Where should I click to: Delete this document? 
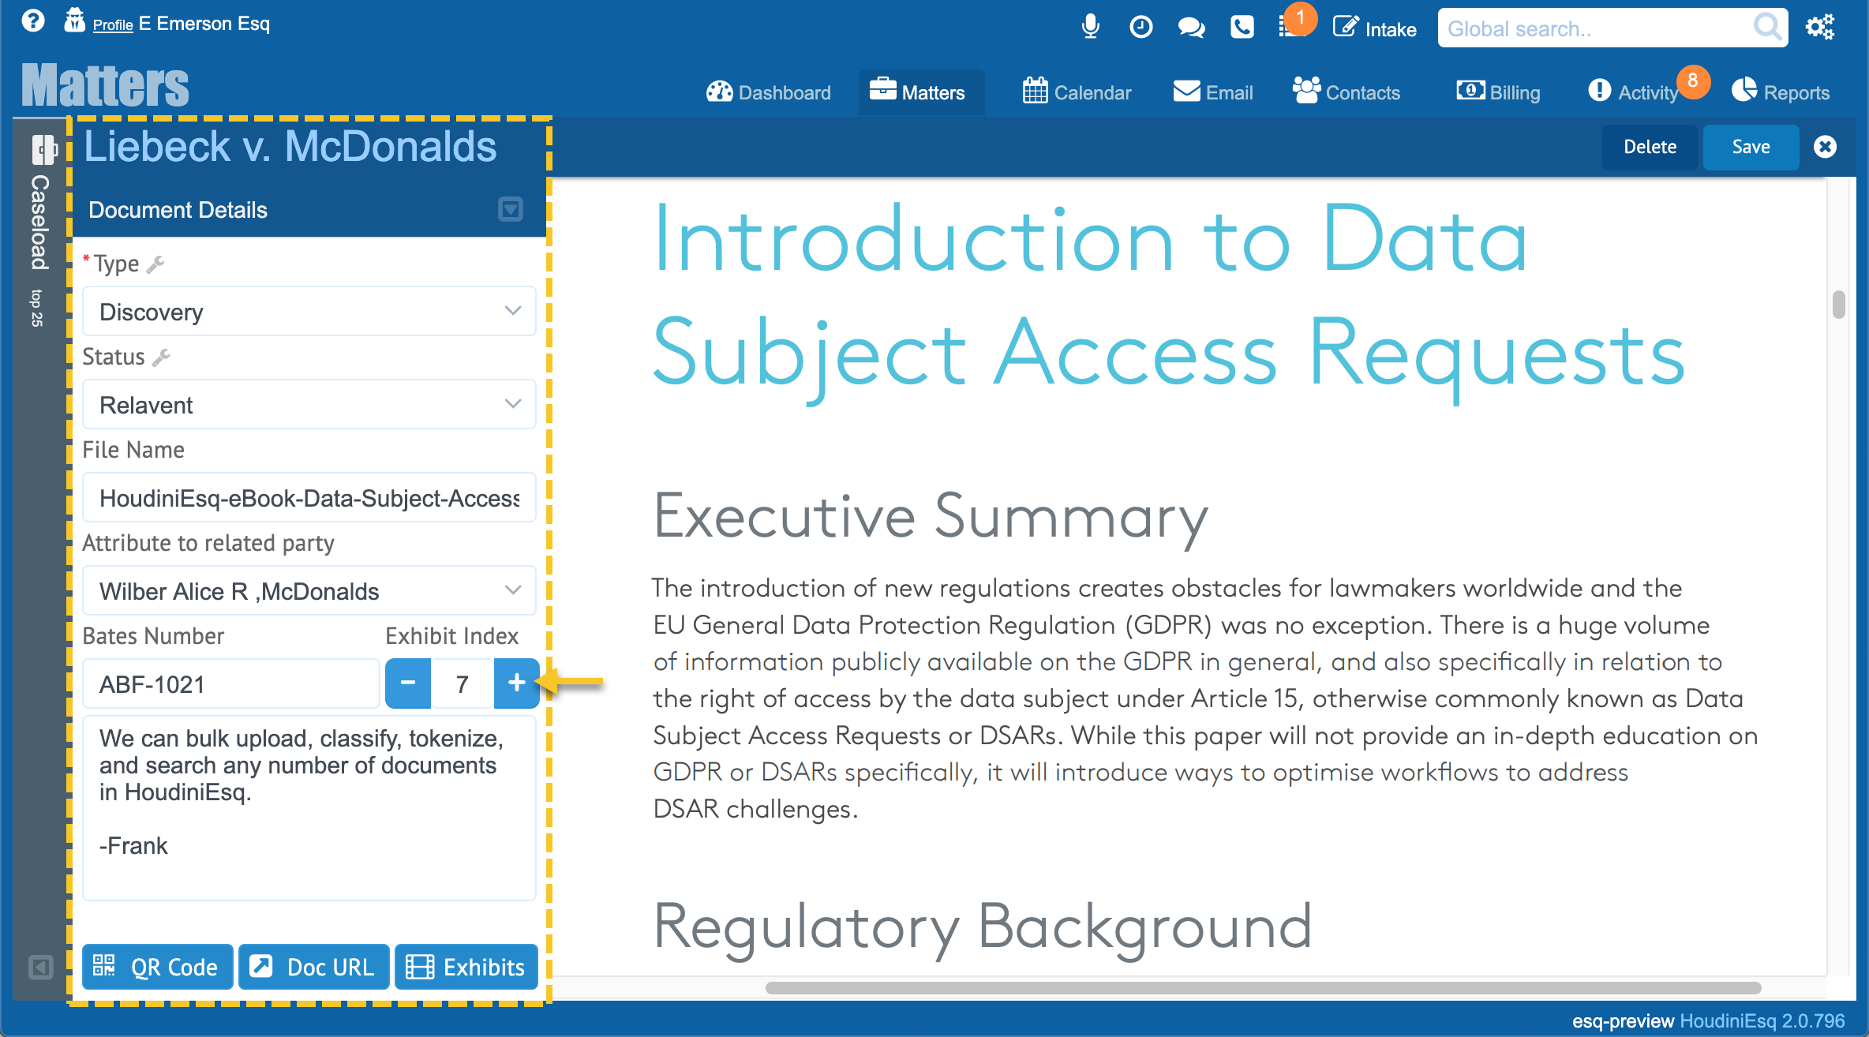(1650, 147)
